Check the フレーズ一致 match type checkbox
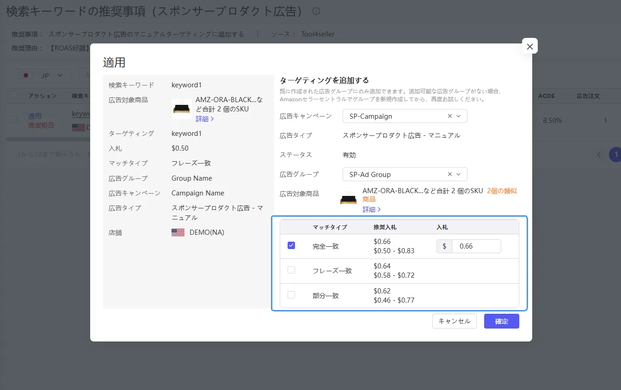621x390 pixels. 291,270
